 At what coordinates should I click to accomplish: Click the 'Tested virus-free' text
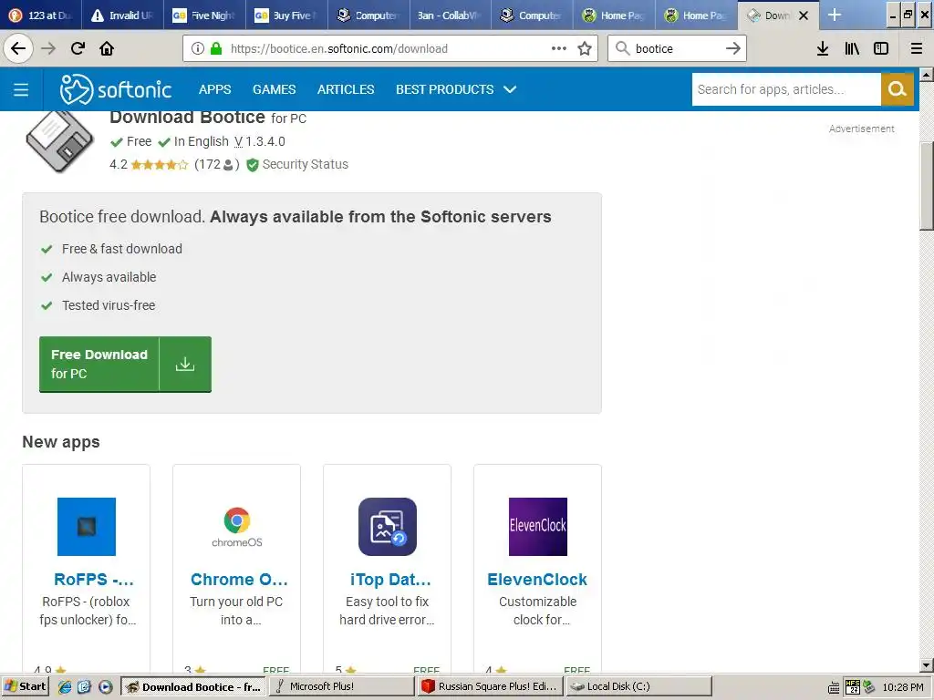[109, 305]
